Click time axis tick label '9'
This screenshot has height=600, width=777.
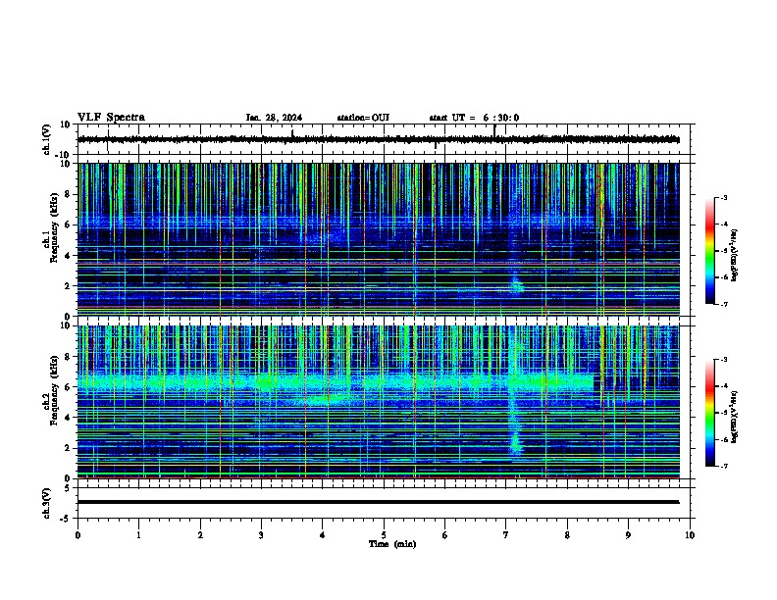pyautogui.click(x=628, y=535)
